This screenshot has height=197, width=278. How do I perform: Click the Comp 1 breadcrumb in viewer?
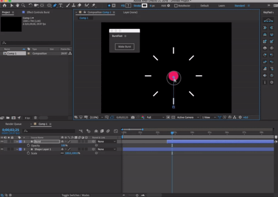pyautogui.click(x=84, y=18)
